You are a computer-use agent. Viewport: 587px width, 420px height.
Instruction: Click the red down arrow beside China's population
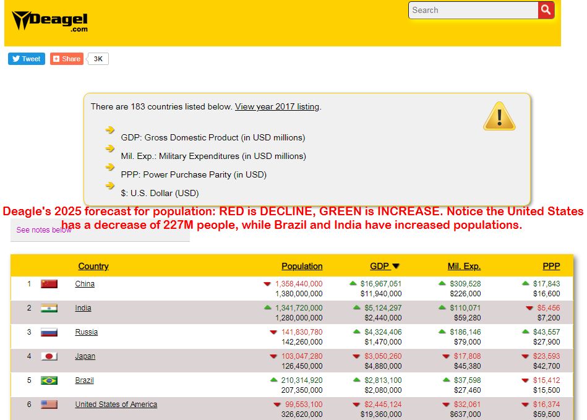(x=267, y=284)
